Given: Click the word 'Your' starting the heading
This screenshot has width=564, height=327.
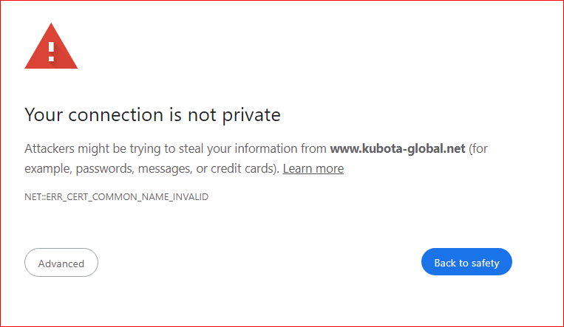Looking at the screenshot, I should tap(41, 114).
